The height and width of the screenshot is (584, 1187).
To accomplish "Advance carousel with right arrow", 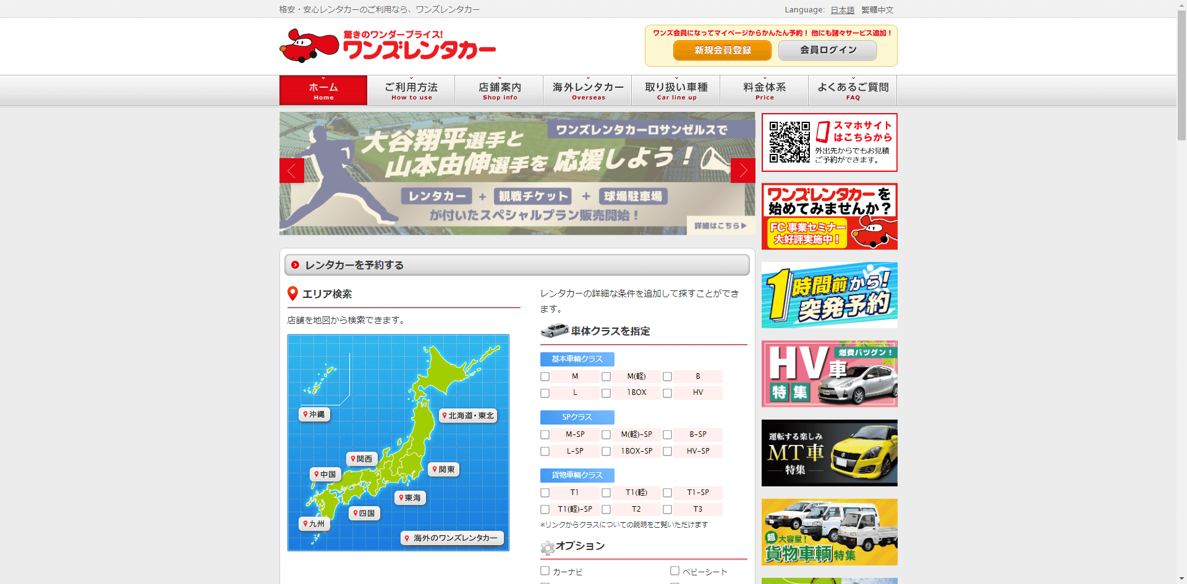I will pyautogui.click(x=743, y=171).
